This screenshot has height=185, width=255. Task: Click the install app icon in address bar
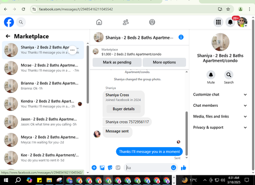(220, 9)
